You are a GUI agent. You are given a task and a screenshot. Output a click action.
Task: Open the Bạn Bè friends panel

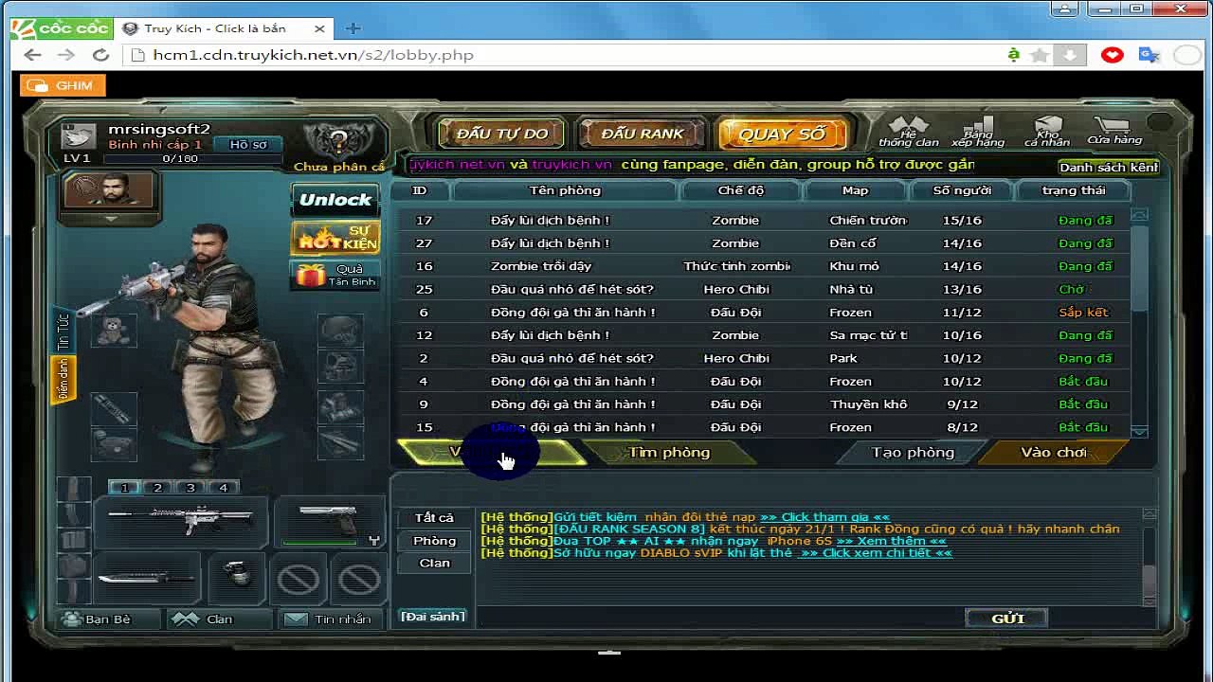pyautogui.click(x=107, y=619)
